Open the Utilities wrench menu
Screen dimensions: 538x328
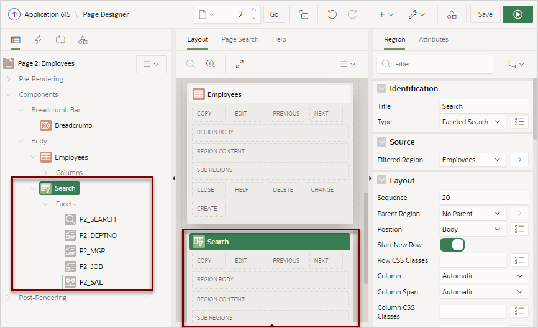point(416,14)
